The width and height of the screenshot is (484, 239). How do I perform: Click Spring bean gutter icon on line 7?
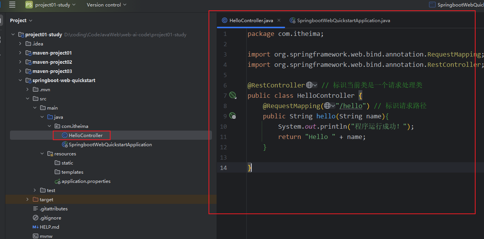tap(233, 95)
